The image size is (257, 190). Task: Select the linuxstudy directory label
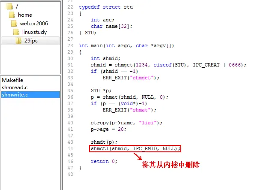click(x=34, y=32)
